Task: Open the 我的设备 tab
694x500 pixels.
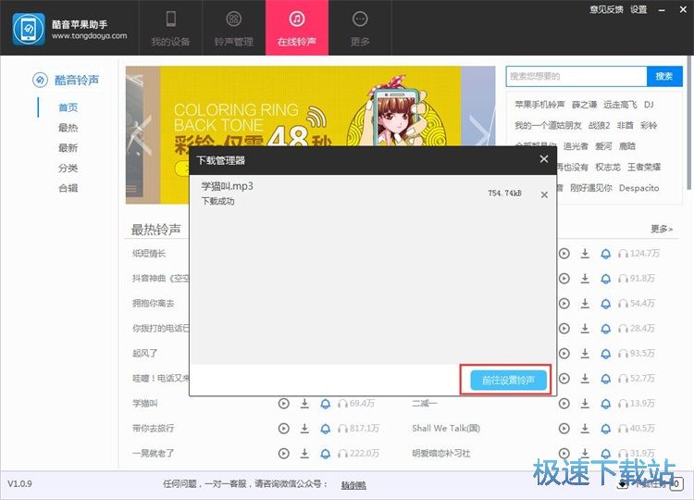Action: 170,28
